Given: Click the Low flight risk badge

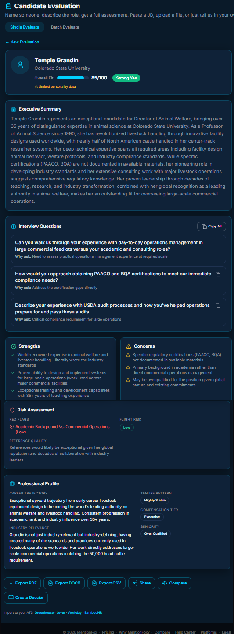Looking at the screenshot, I should [x=127, y=427].
